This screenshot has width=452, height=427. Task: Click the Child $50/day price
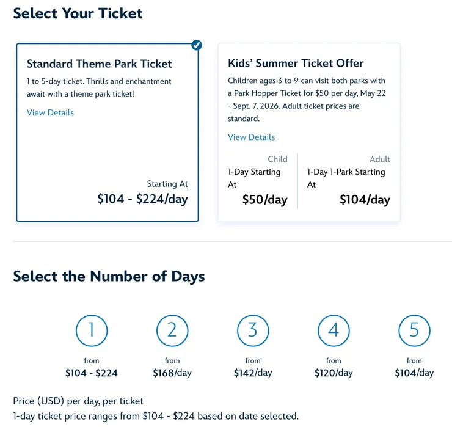[x=264, y=200]
